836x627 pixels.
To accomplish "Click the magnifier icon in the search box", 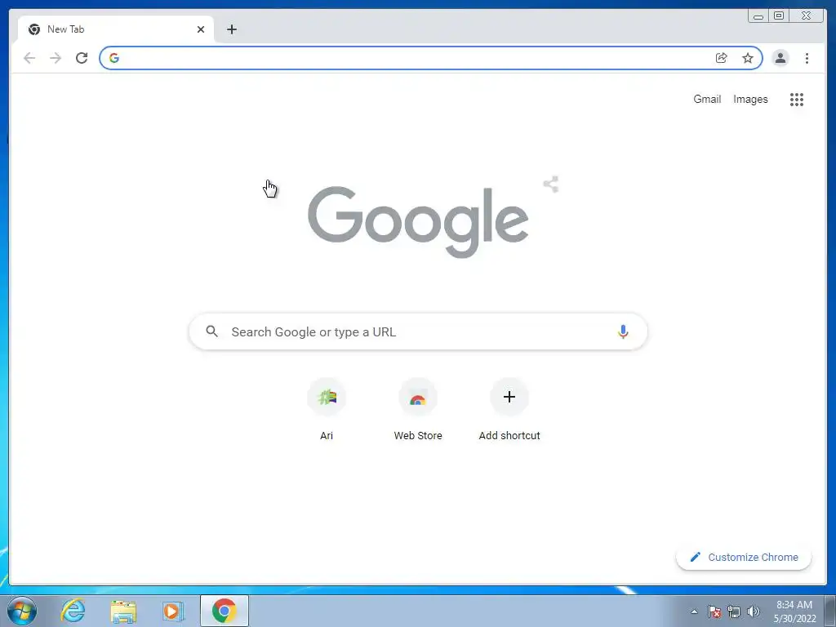I will (x=211, y=331).
